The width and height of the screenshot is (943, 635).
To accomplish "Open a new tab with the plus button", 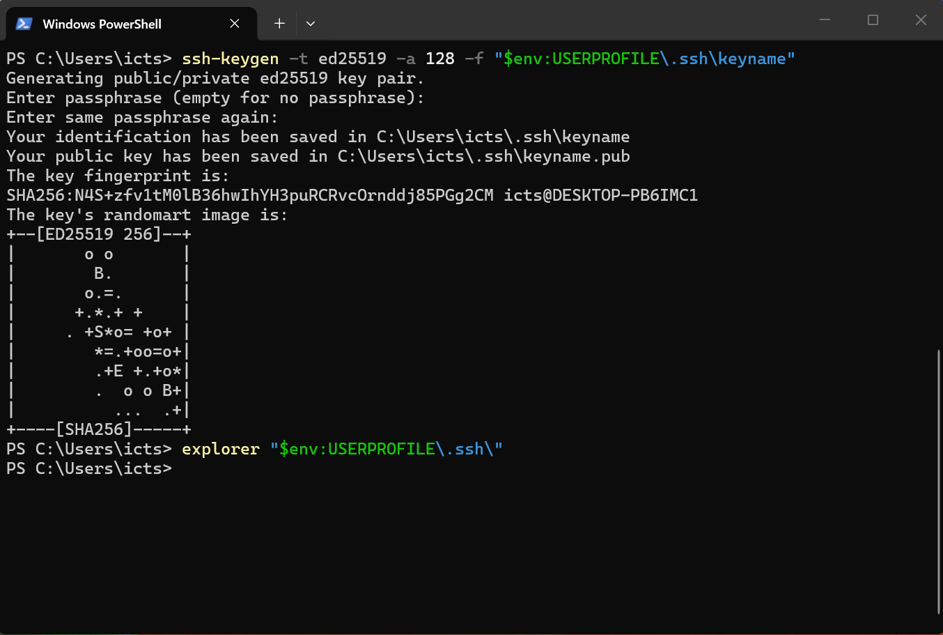I will click(279, 24).
